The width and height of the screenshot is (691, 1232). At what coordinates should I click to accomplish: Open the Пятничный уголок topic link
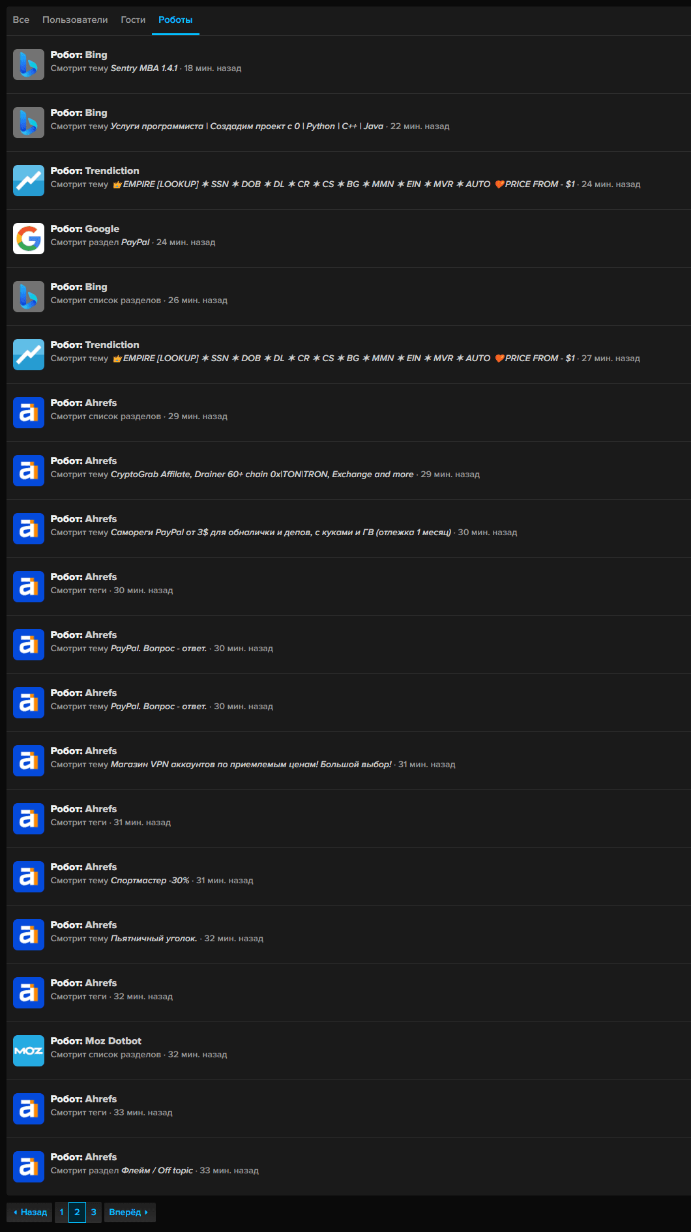(x=154, y=938)
